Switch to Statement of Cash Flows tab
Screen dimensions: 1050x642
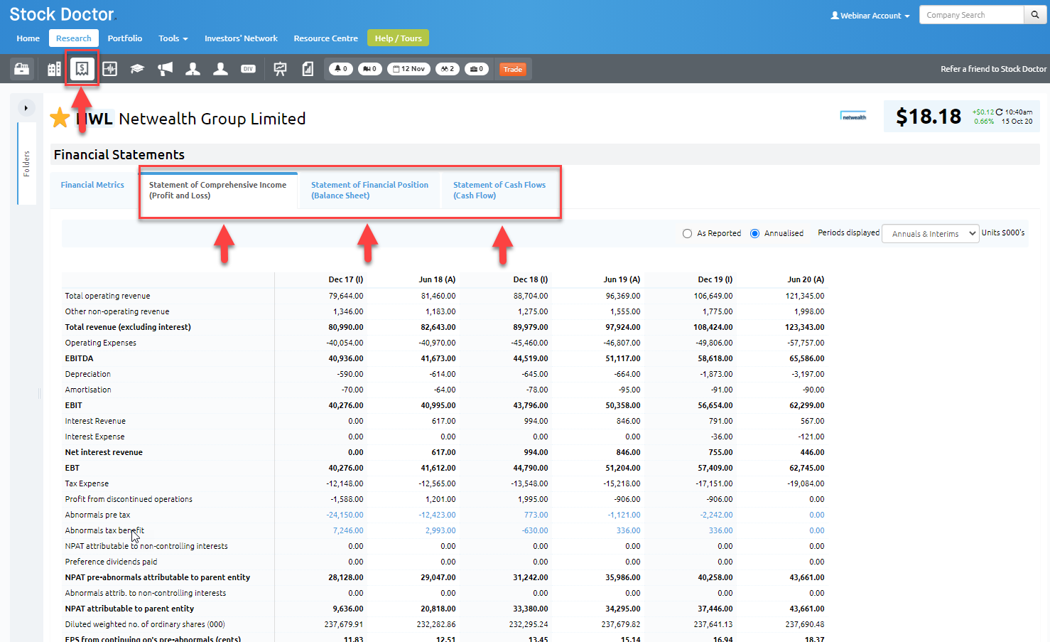point(499,190)
